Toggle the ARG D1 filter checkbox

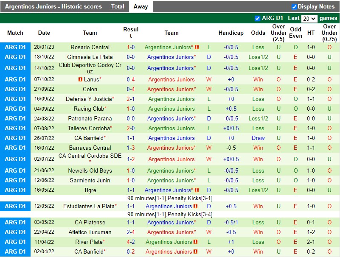tap(257, 18)
